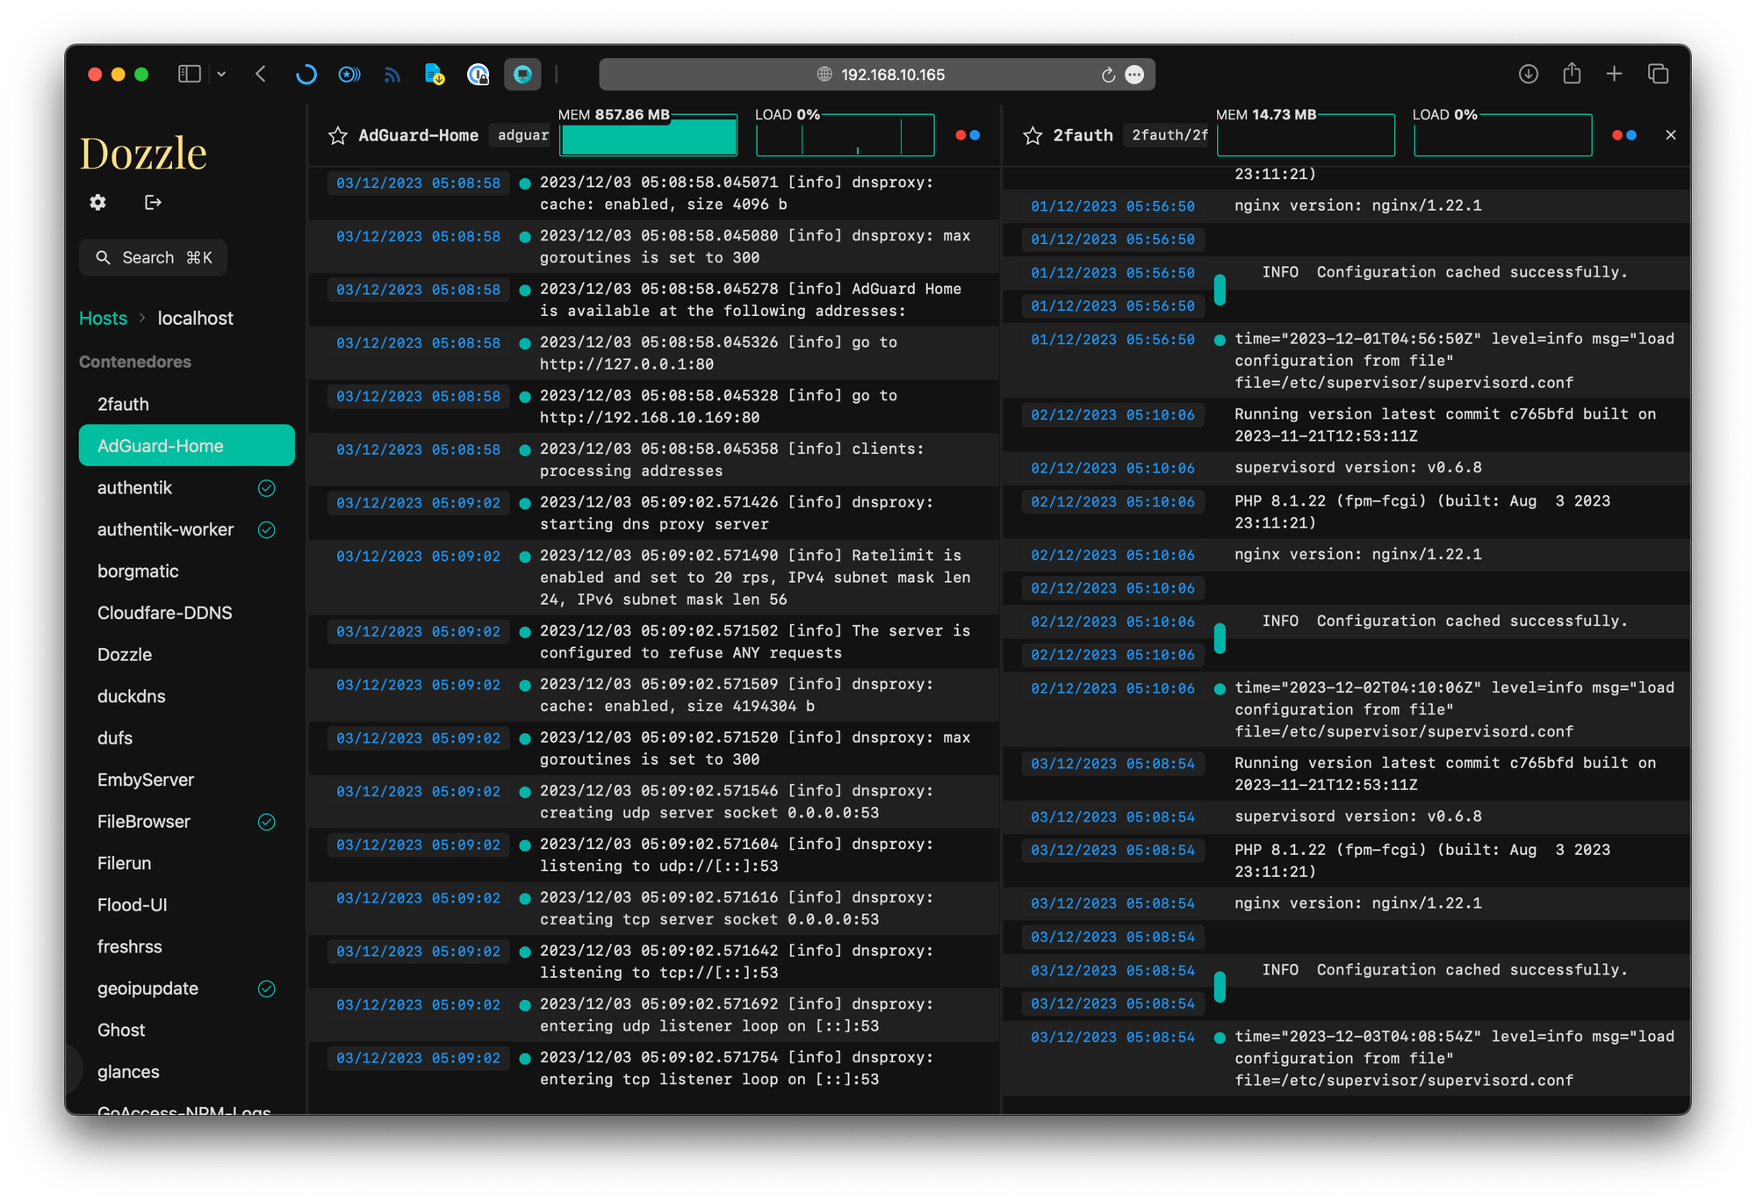Close the 2fauth log pane

pos(1671,135)
